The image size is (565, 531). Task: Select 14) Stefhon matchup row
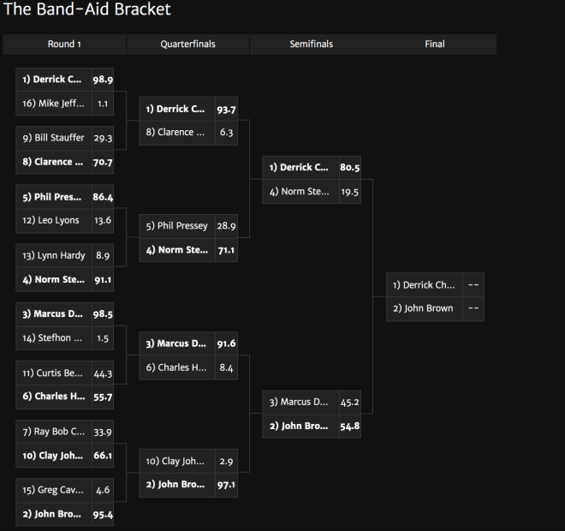point(65,338)
